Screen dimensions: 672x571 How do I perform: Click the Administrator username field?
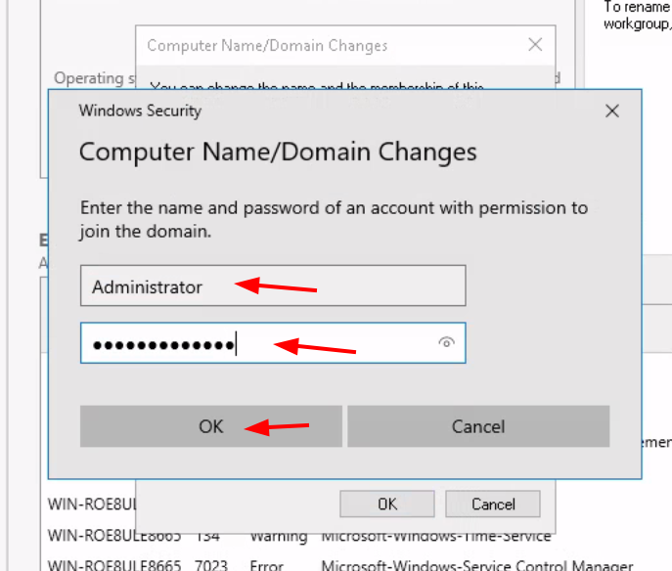tap(273, 285)
